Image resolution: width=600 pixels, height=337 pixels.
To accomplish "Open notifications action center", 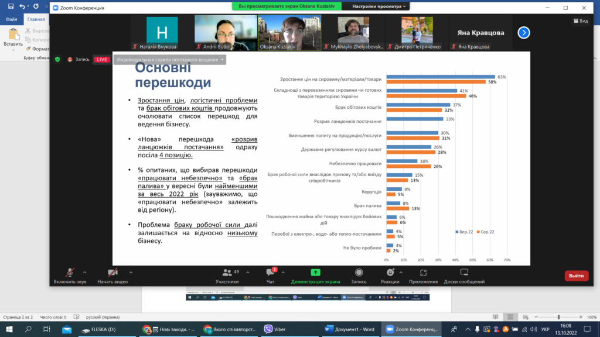I will click(587, 329).
